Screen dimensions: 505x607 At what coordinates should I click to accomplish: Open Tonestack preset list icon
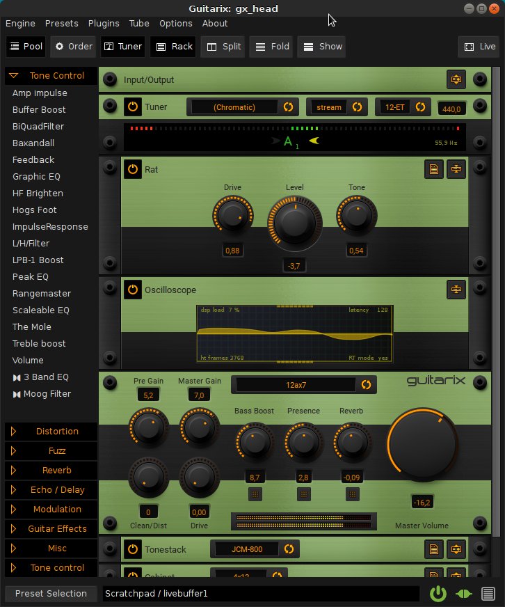(x=434, y=549)
